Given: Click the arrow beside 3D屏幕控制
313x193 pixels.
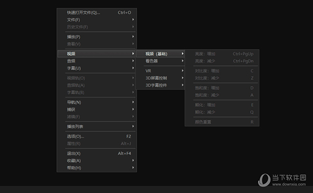Looking at the screenshot, I should pyautogui.click(x=183, y=78).
